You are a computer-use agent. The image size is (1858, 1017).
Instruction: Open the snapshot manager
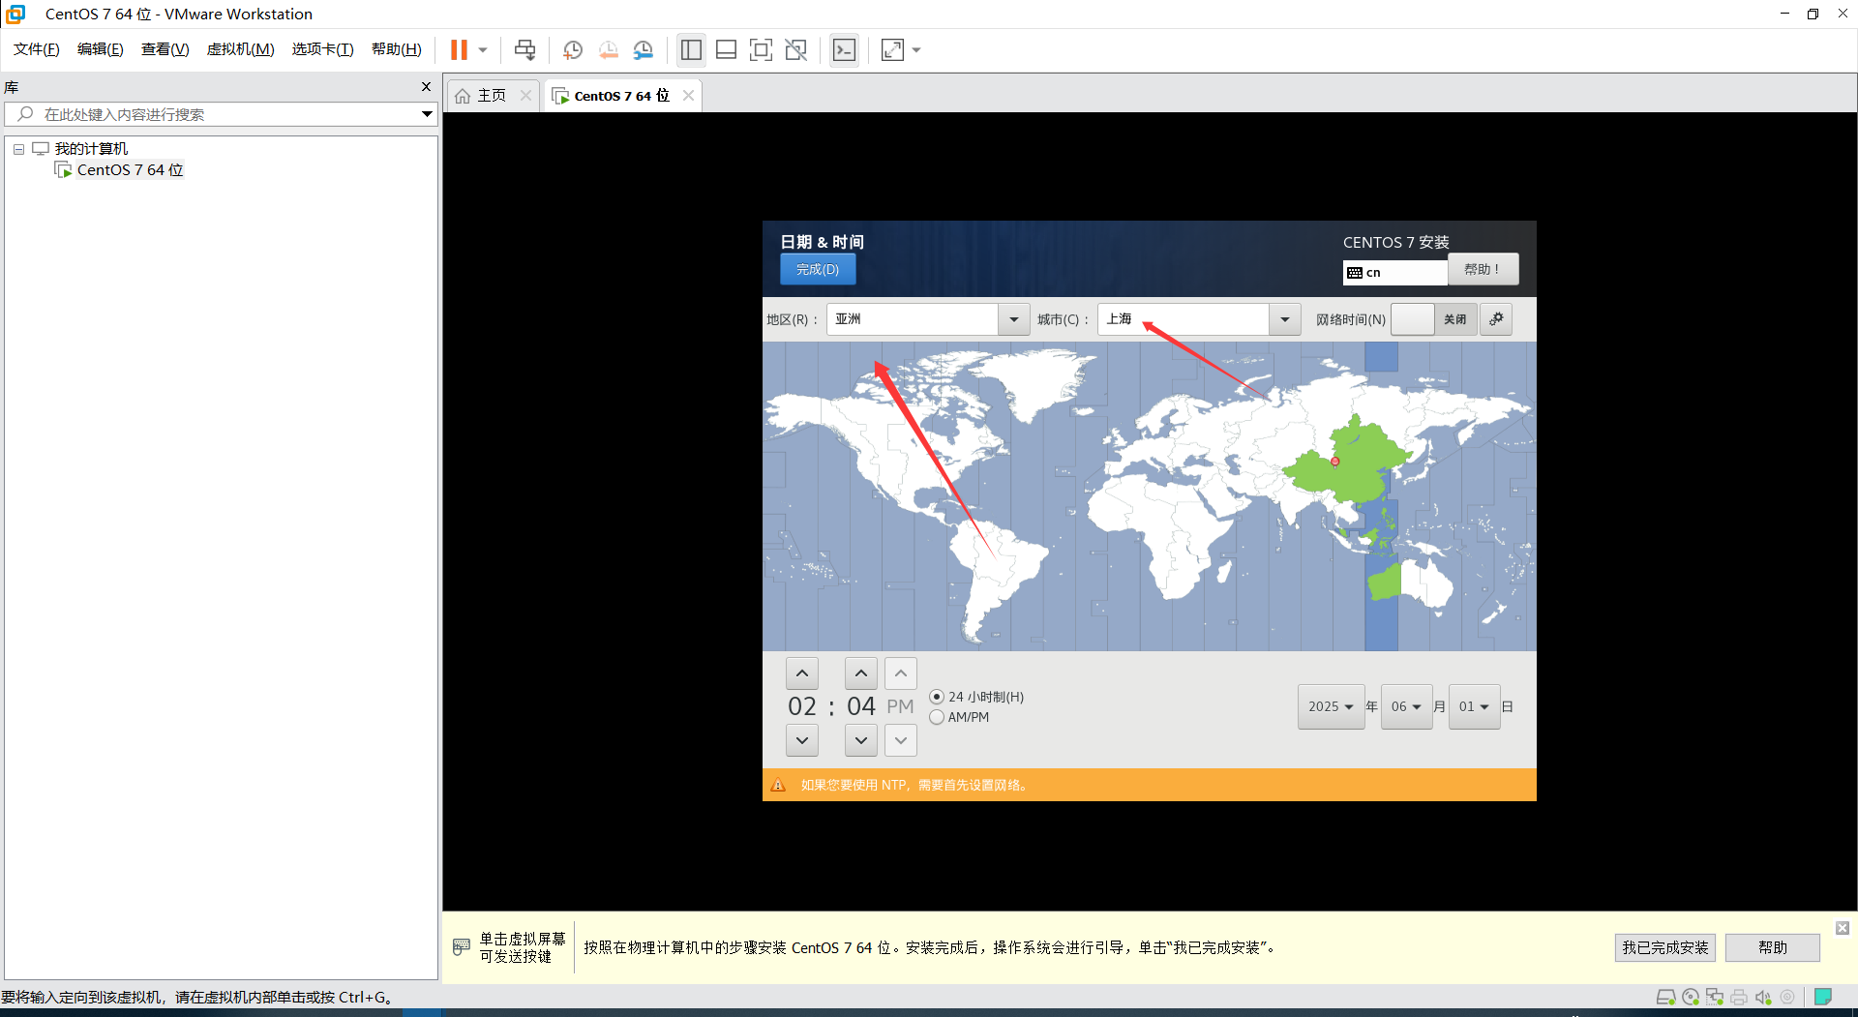643,49
